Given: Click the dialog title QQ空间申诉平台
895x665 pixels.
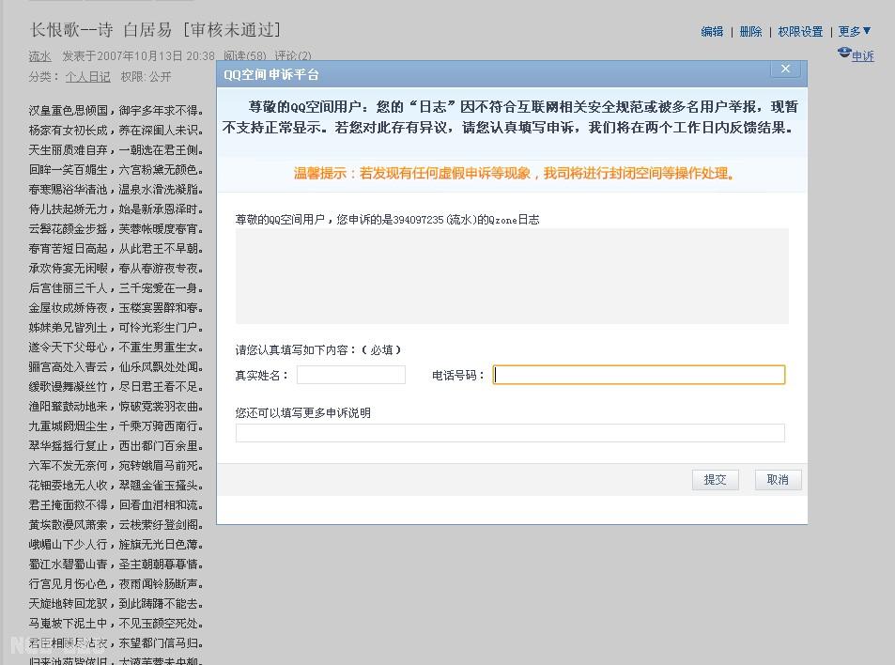Looking at the screenshot, I should (x=271, y=75).
